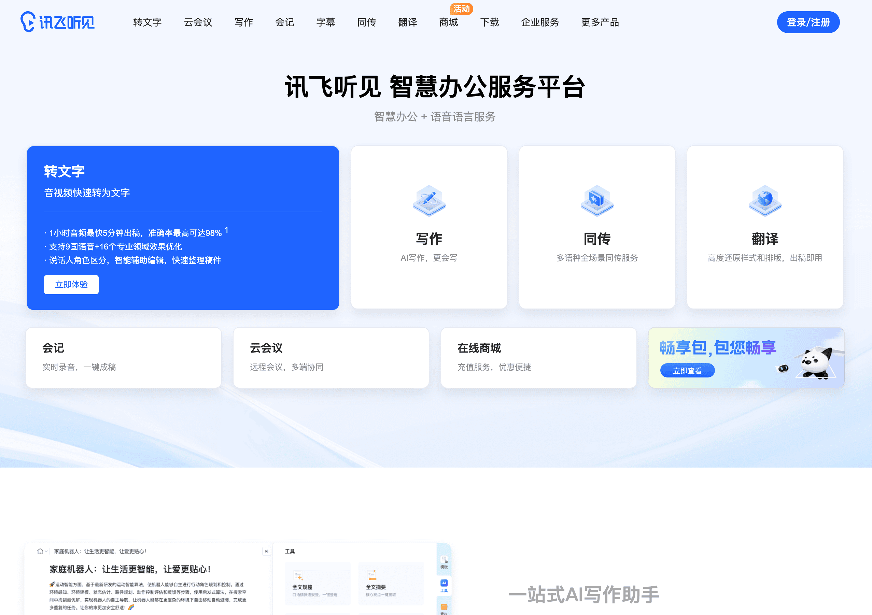Click the home icon in writing preview

click(40, 551)
